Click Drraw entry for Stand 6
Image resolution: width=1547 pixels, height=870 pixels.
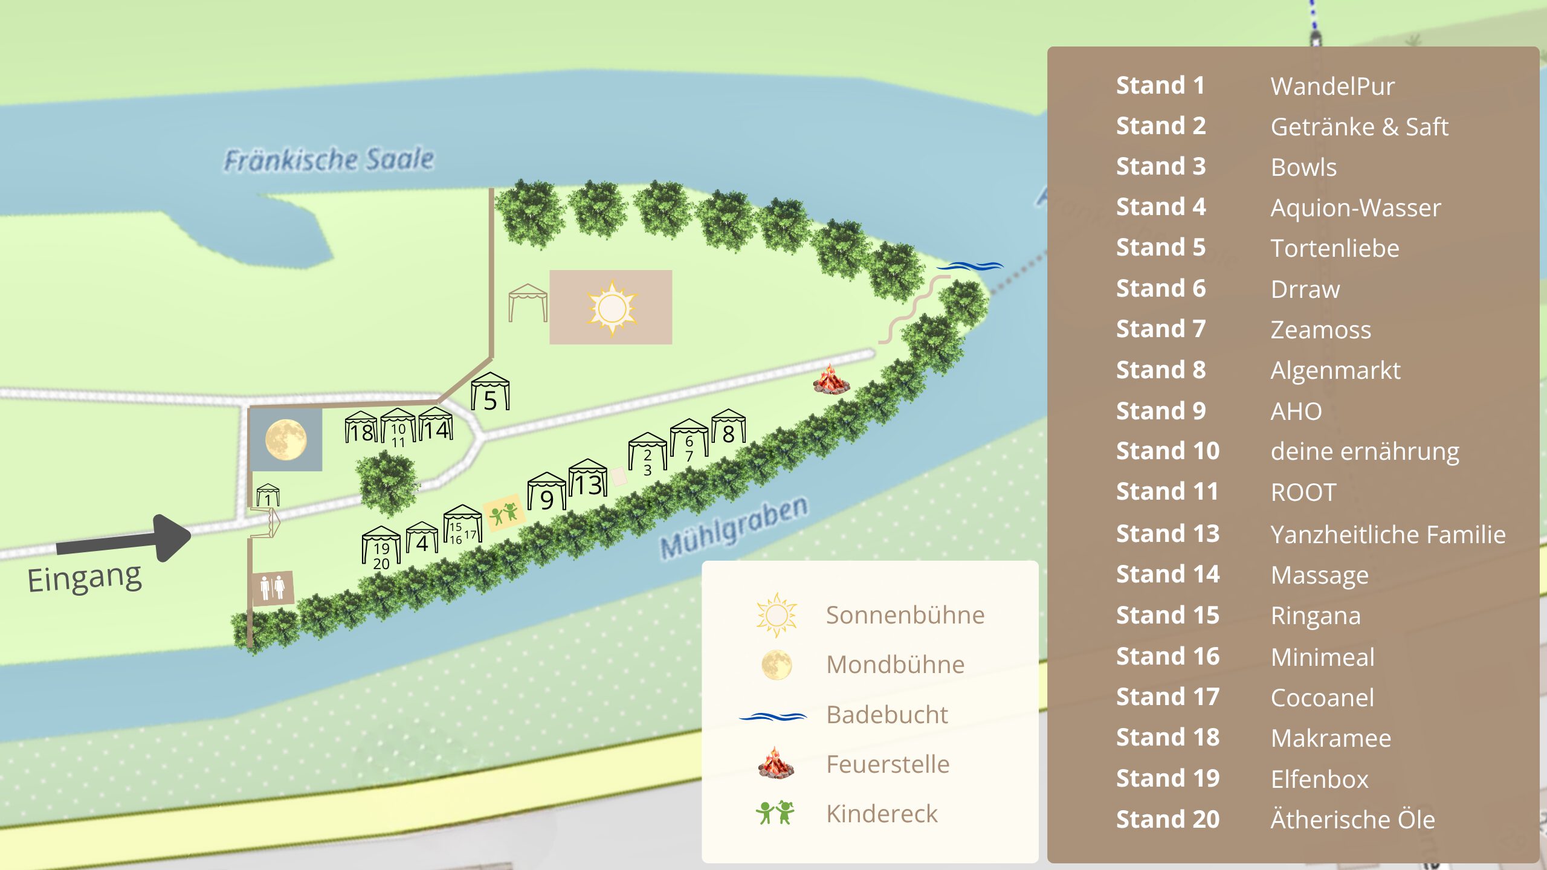[1305, 289]
